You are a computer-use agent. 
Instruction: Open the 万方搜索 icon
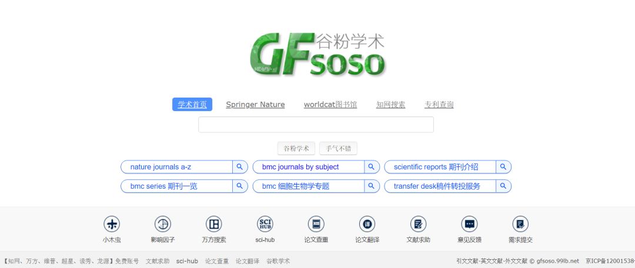pyautogui.click(x=214, y=224)
